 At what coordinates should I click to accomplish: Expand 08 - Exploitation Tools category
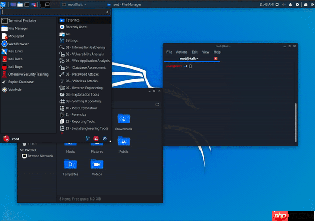85,94
